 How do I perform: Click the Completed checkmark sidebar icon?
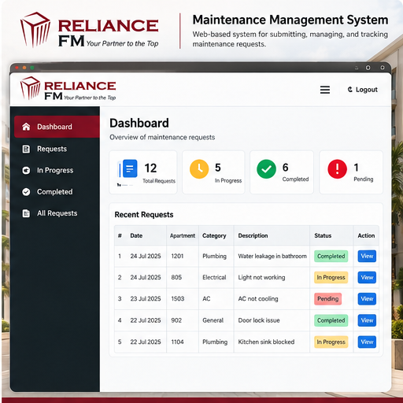click(x=26, y=192)
